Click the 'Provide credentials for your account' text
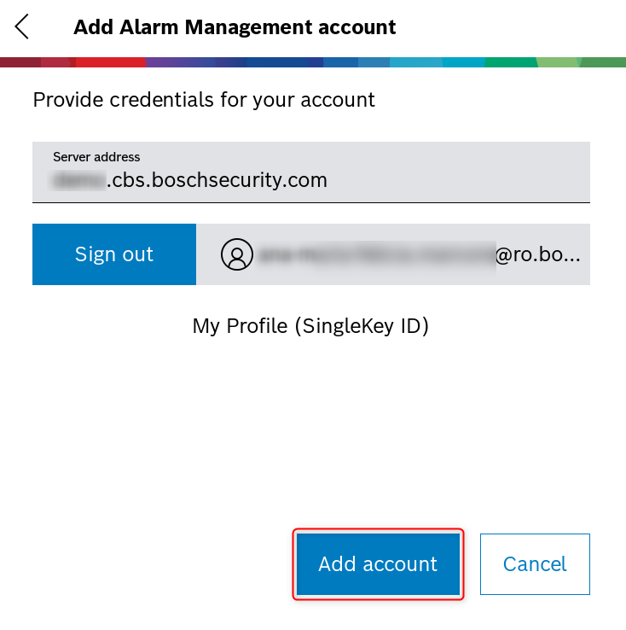626x630 pixels. pyautogui.click(x=204, y=100)
